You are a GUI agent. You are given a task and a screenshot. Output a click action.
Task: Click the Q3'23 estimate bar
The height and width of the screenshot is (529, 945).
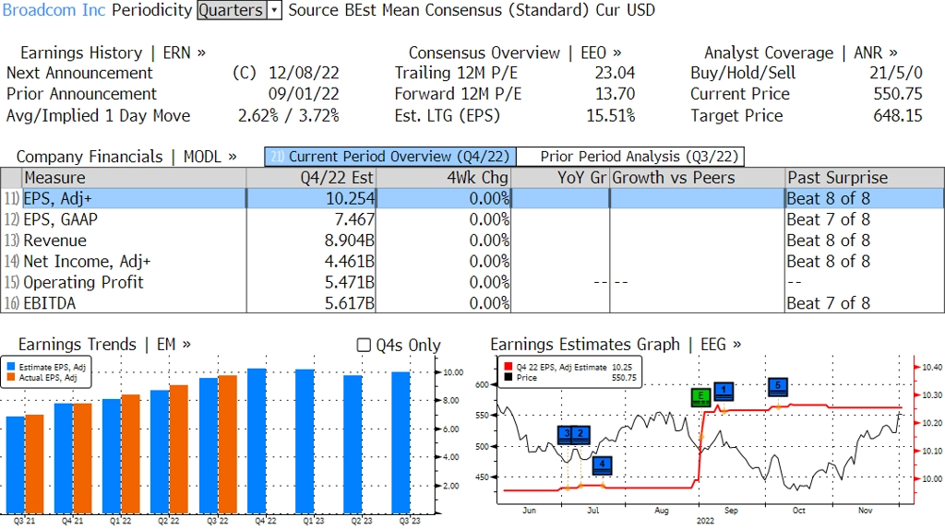tap(401, 443)
